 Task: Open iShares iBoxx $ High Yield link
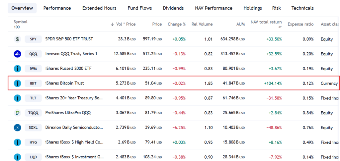click(x=74, y=142)
